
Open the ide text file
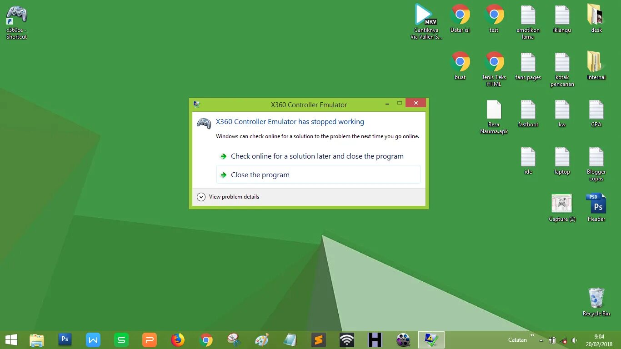point(528,161)
